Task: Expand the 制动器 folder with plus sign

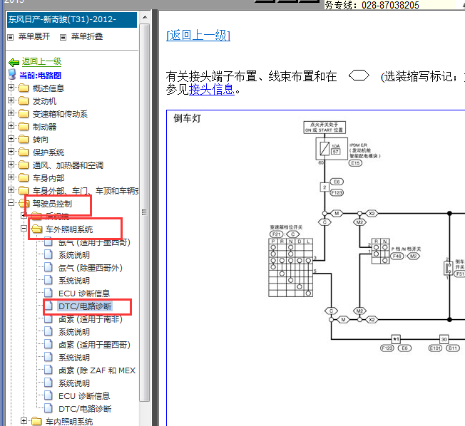Action: coord(11,127)
